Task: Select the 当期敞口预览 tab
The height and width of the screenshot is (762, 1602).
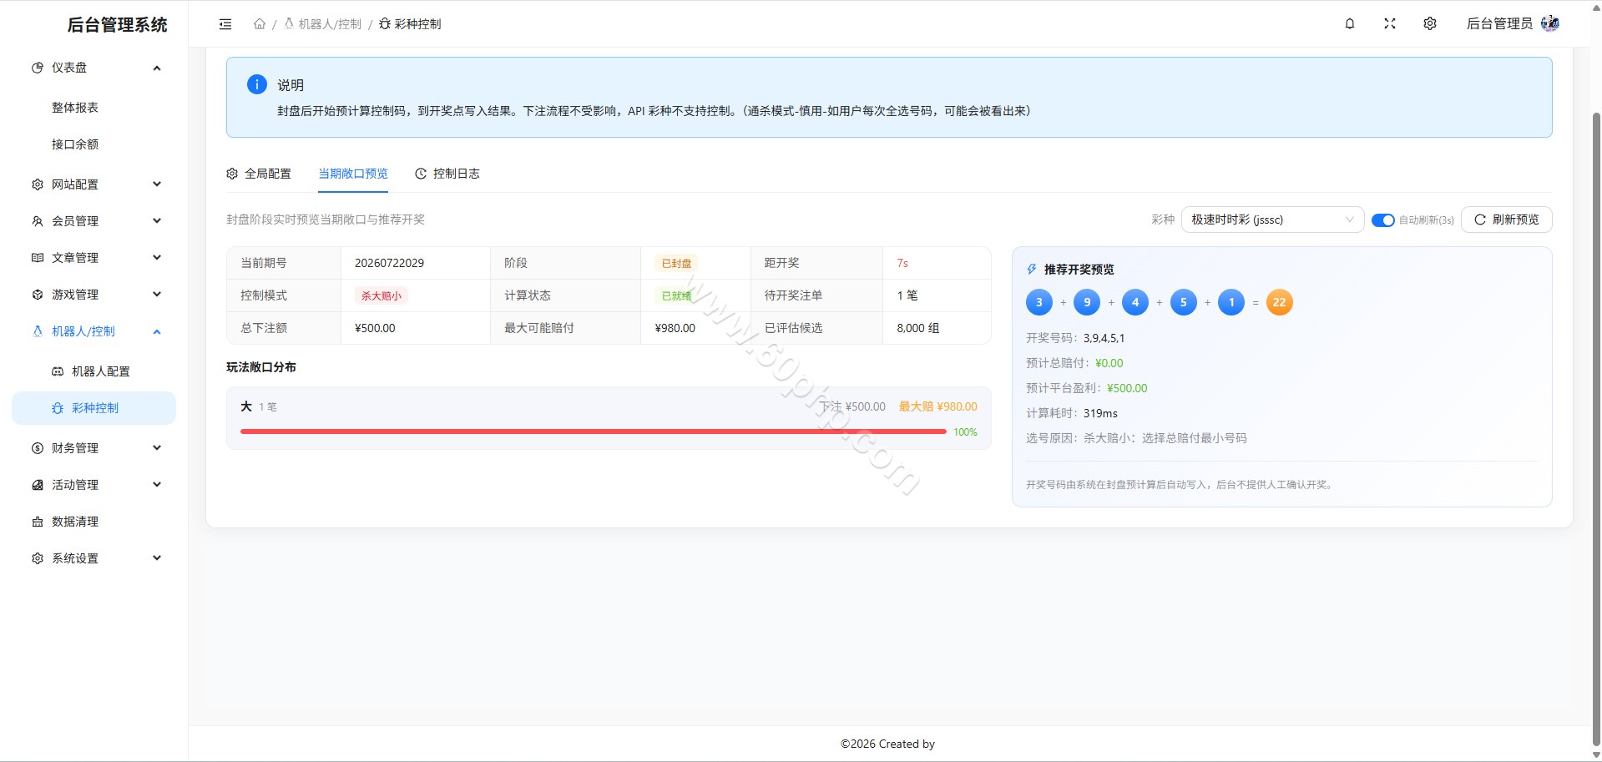Action: point(353,174)
